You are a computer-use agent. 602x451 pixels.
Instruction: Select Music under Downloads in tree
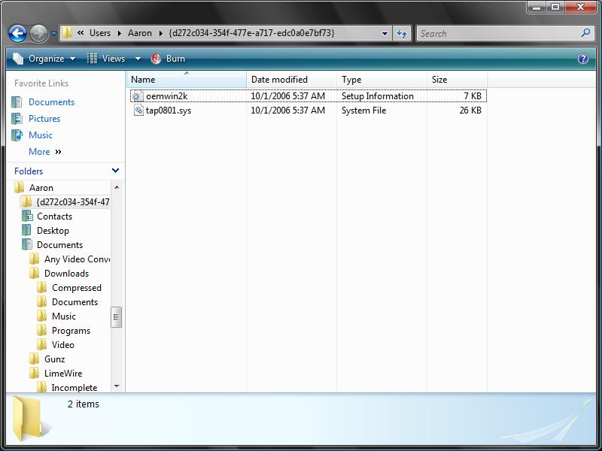64,316
